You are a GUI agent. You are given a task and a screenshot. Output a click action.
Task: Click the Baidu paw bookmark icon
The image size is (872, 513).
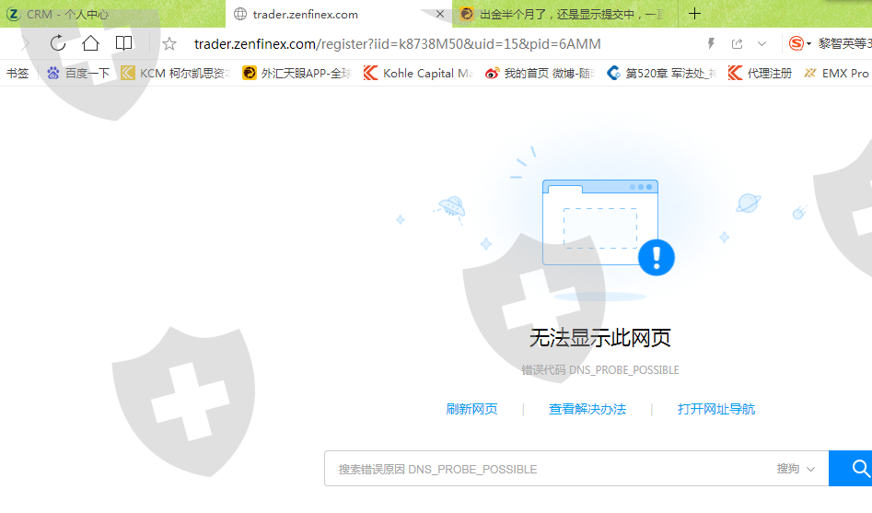click(52, 73)
